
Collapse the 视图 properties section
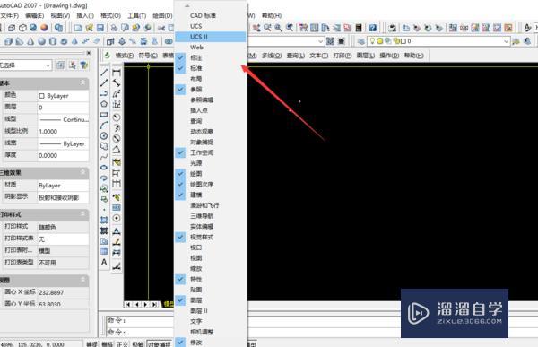(x=82, y=280)
